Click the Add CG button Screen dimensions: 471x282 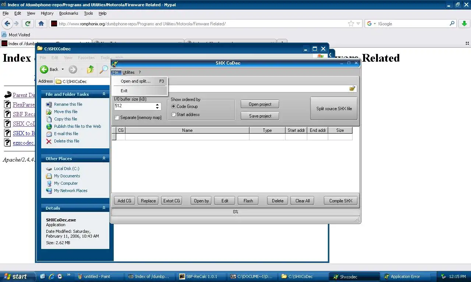click(x=124, y=201)
